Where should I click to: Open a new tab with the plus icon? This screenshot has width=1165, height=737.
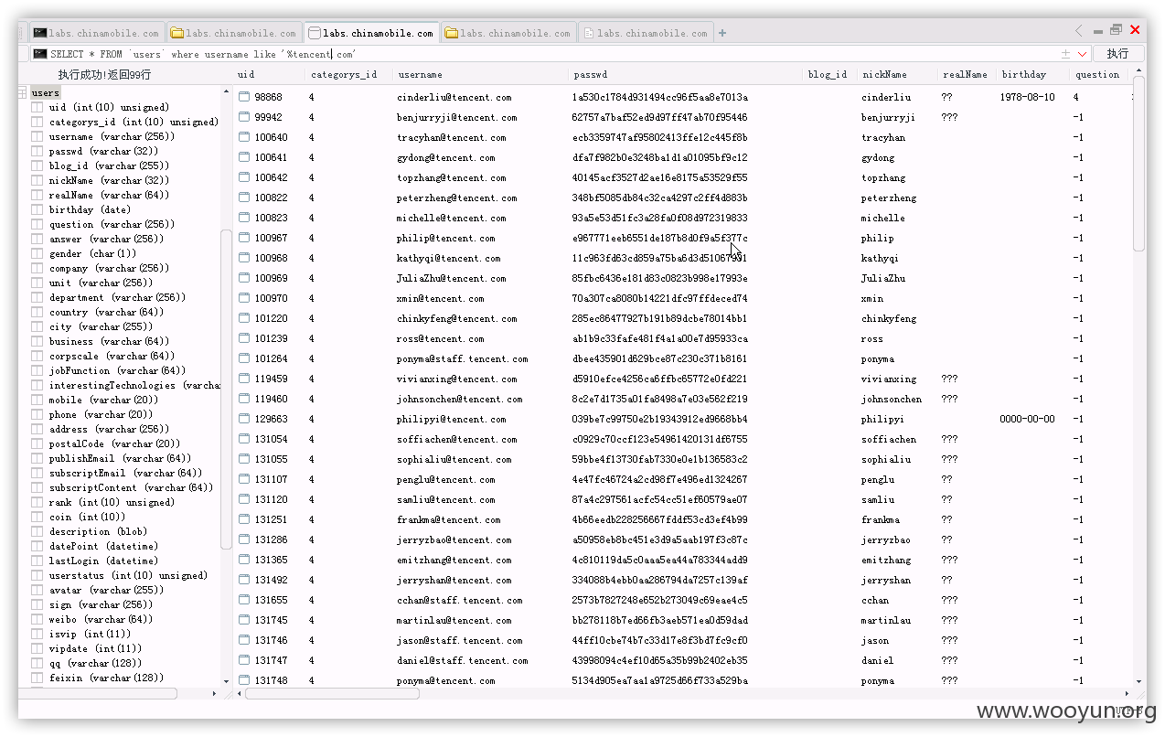tap(722, 33)
